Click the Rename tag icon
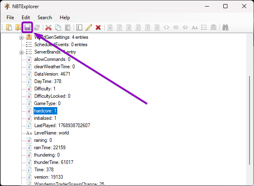The width and height of the screenshot is (254, 186). click(x=79, y=27)
